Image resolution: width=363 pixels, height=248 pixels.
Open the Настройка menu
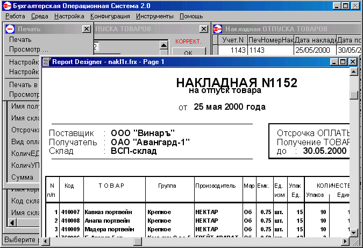click(x=69, y=16)
